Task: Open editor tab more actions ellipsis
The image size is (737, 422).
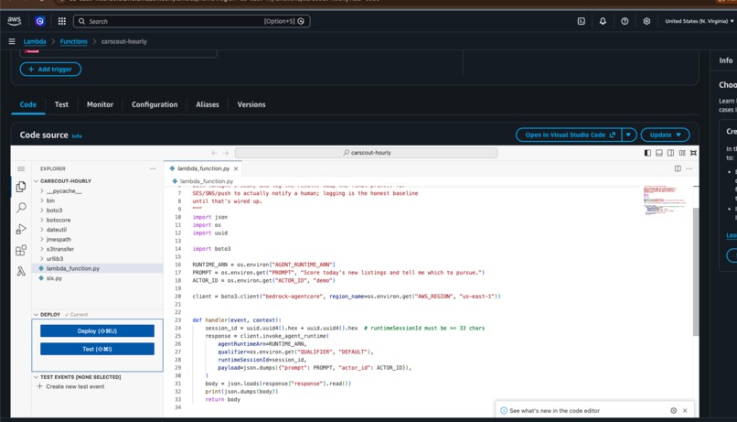Action: tap(689, 168)
